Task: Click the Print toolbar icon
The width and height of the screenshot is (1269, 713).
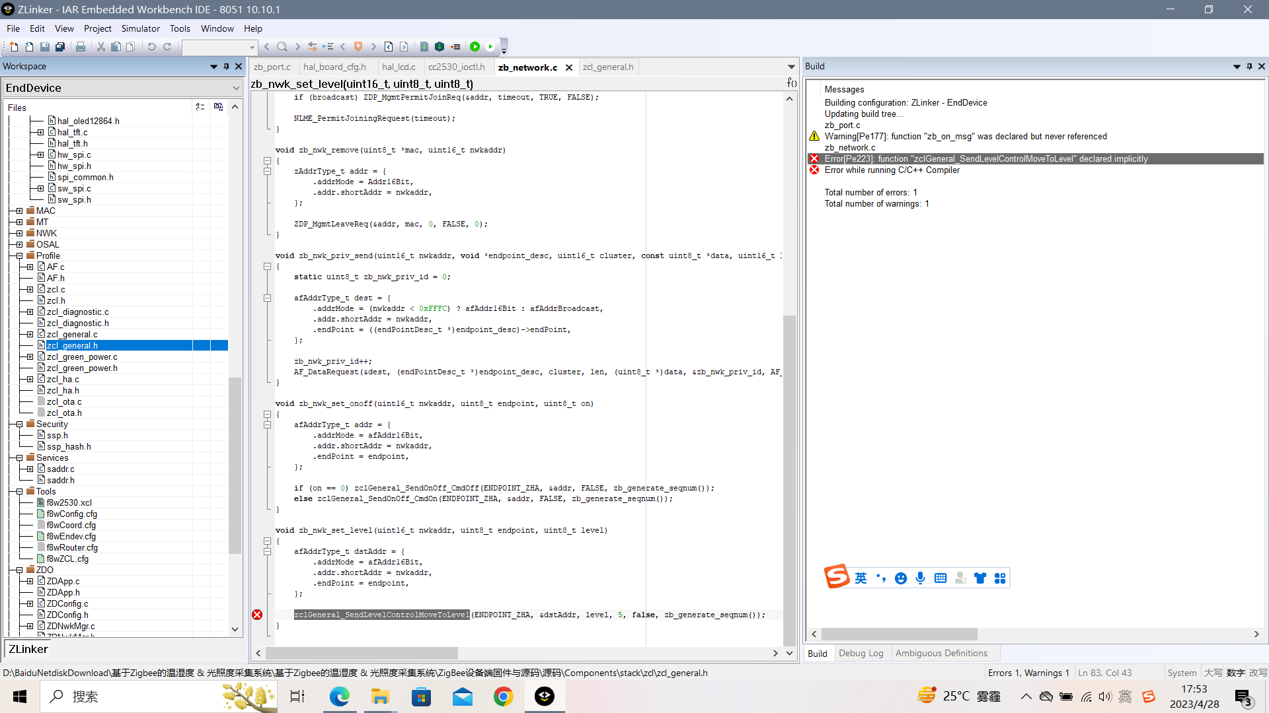Action: [81, 47]
